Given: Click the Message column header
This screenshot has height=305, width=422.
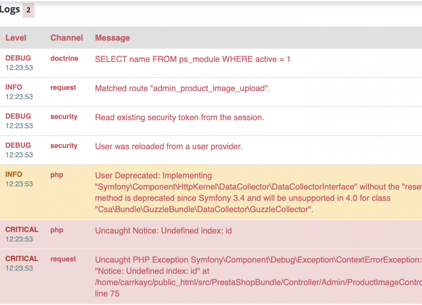Looking at the screenshot, I should (x=112, y=38).
